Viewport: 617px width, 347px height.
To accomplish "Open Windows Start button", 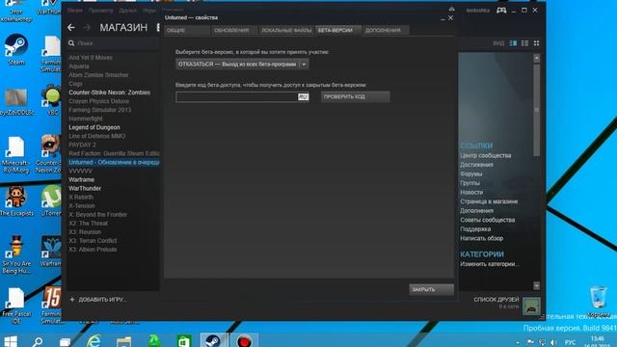I will (11, 341).
